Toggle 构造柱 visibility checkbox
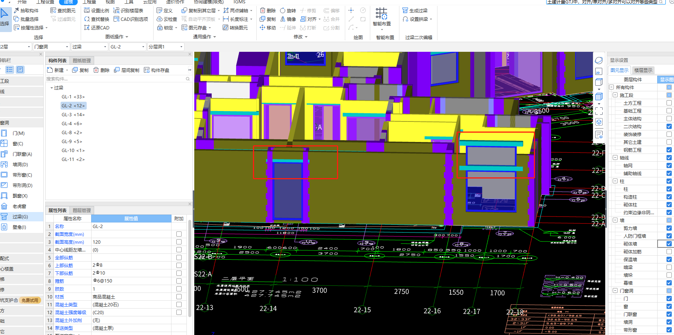 point(669,197)
